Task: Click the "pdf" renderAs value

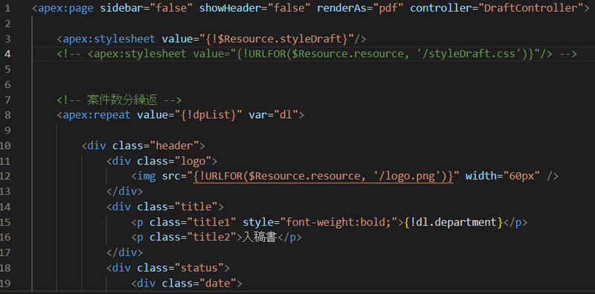Action: tap(388, 8)
